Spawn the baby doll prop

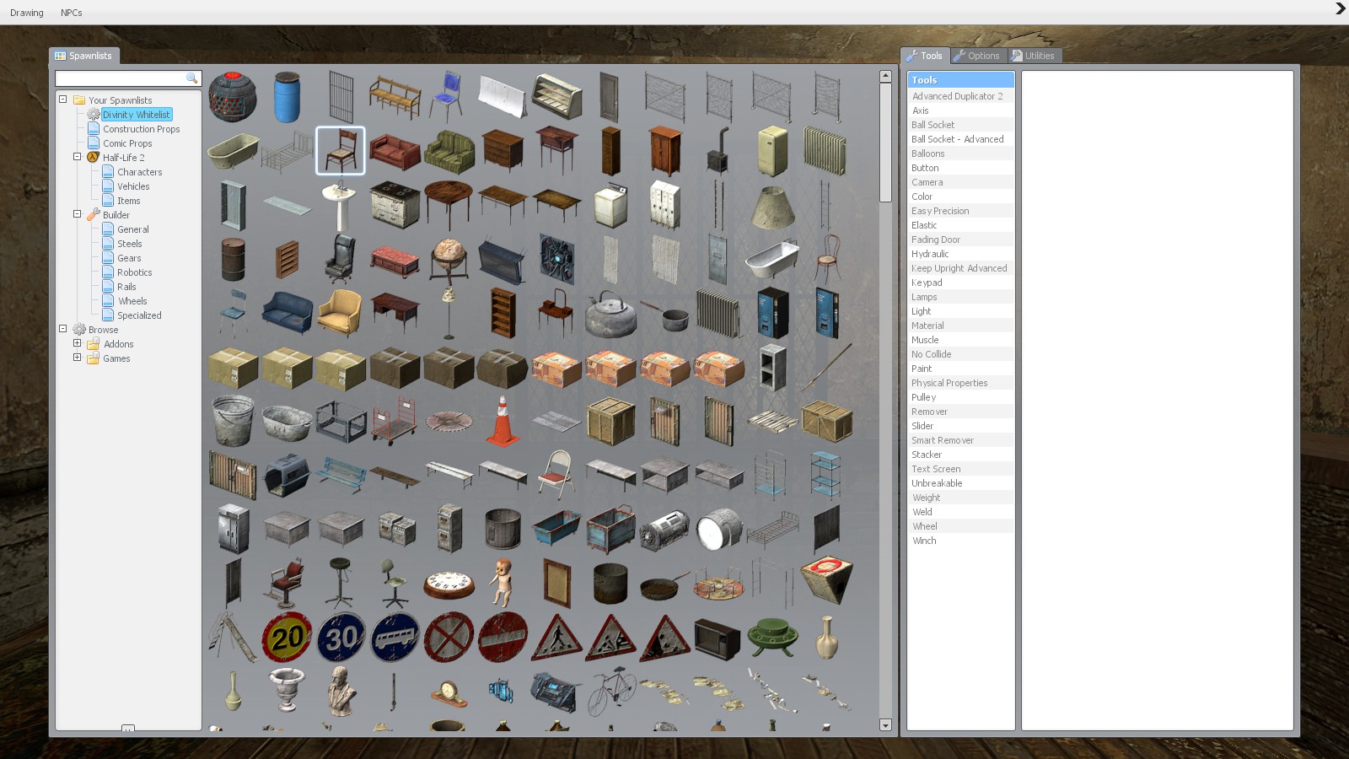click(503, 583)
